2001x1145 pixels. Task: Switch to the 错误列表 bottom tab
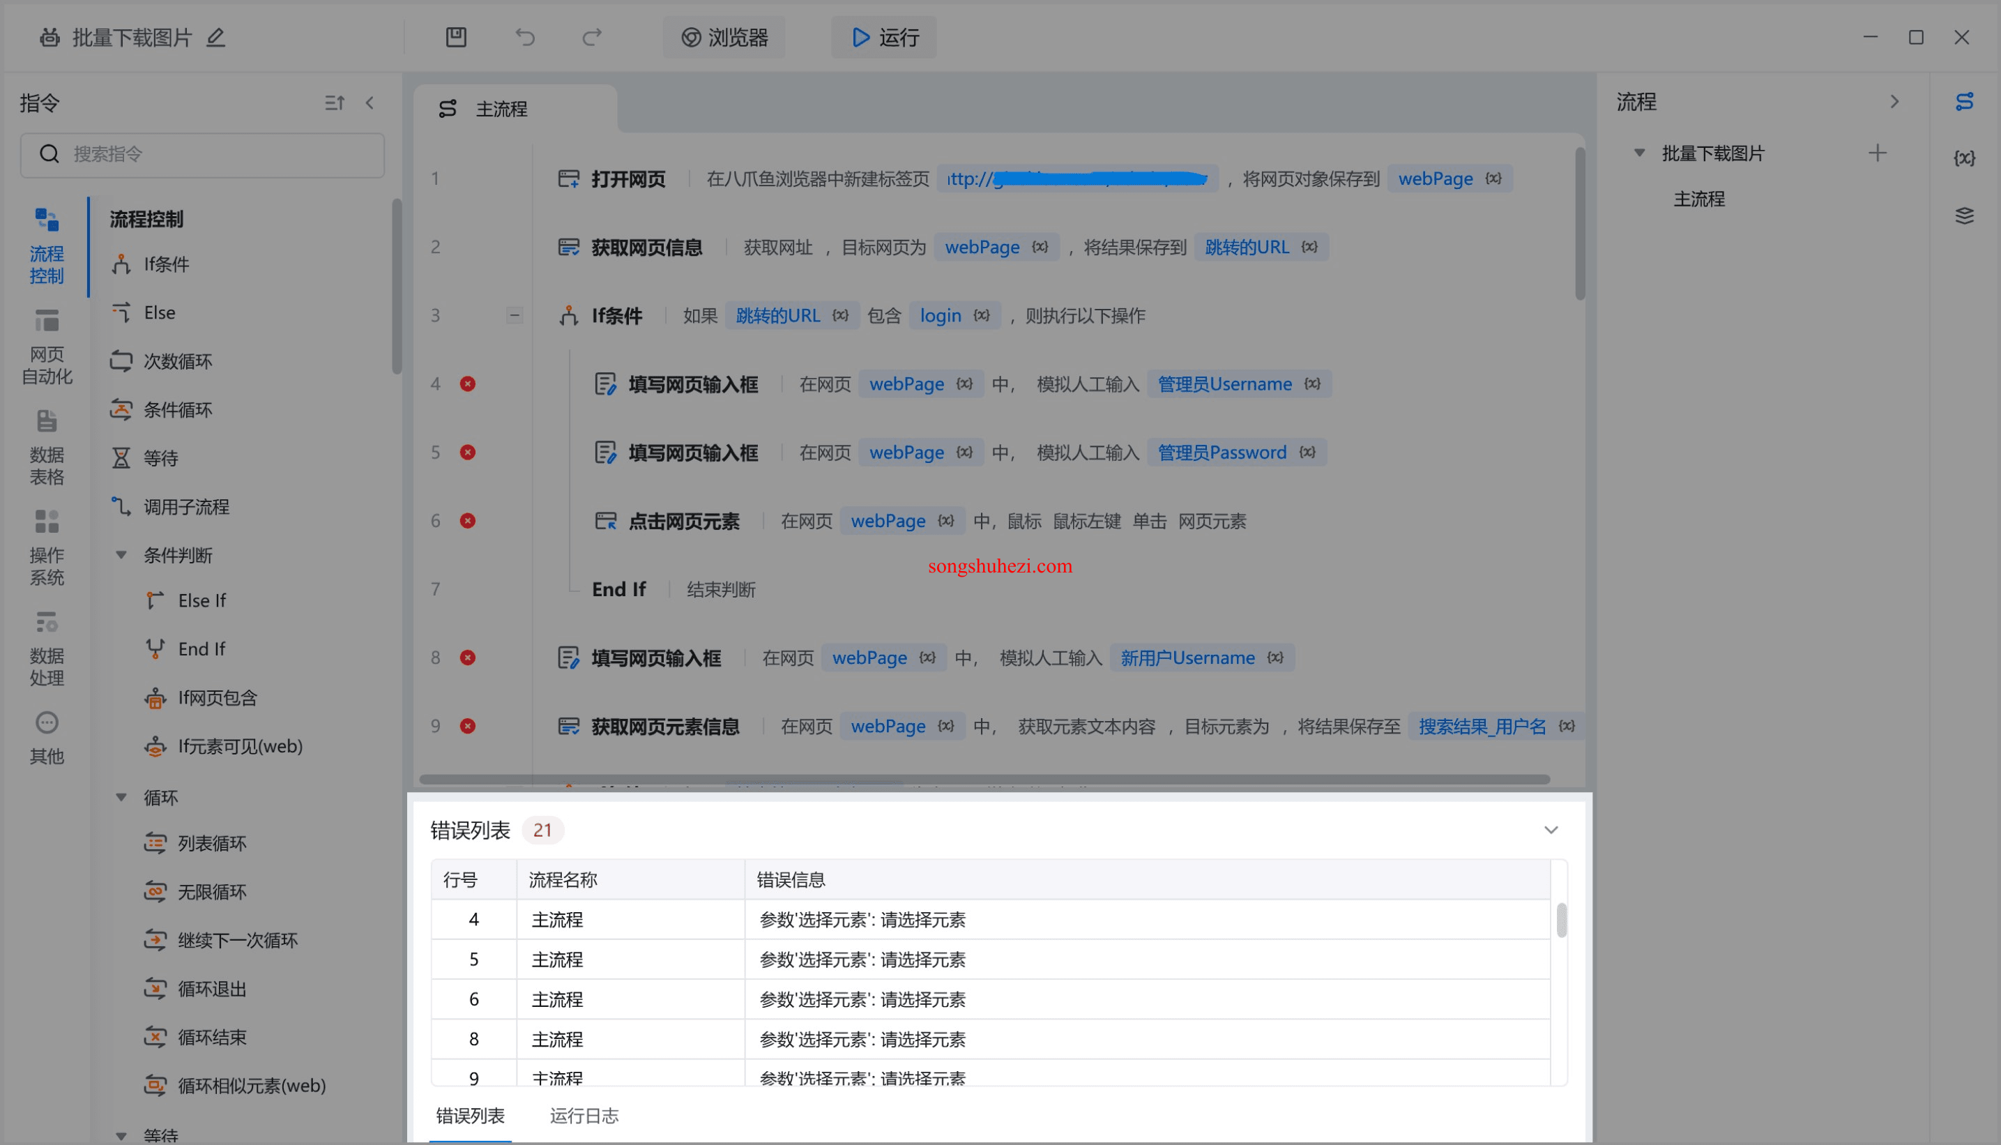coord(470,1116)
